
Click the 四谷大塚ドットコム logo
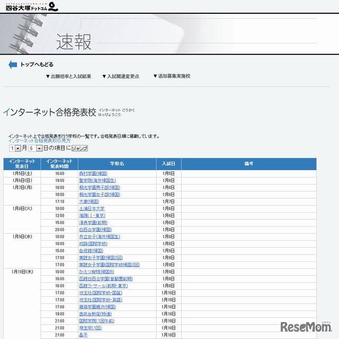[x=32, y=7]
